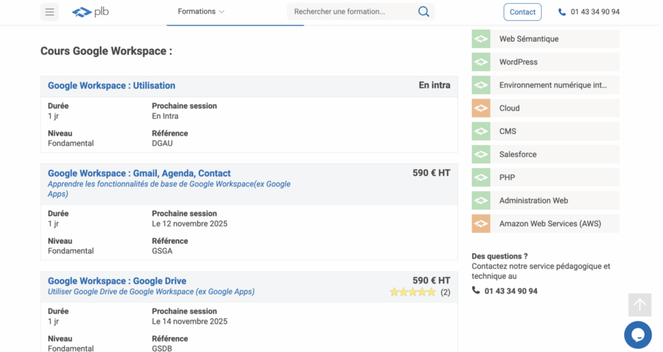Click Gmail course subtitle Apprendre les fonctionnalités
The image size is (663, 352).
pyautogui.click(x=169, y=189)
